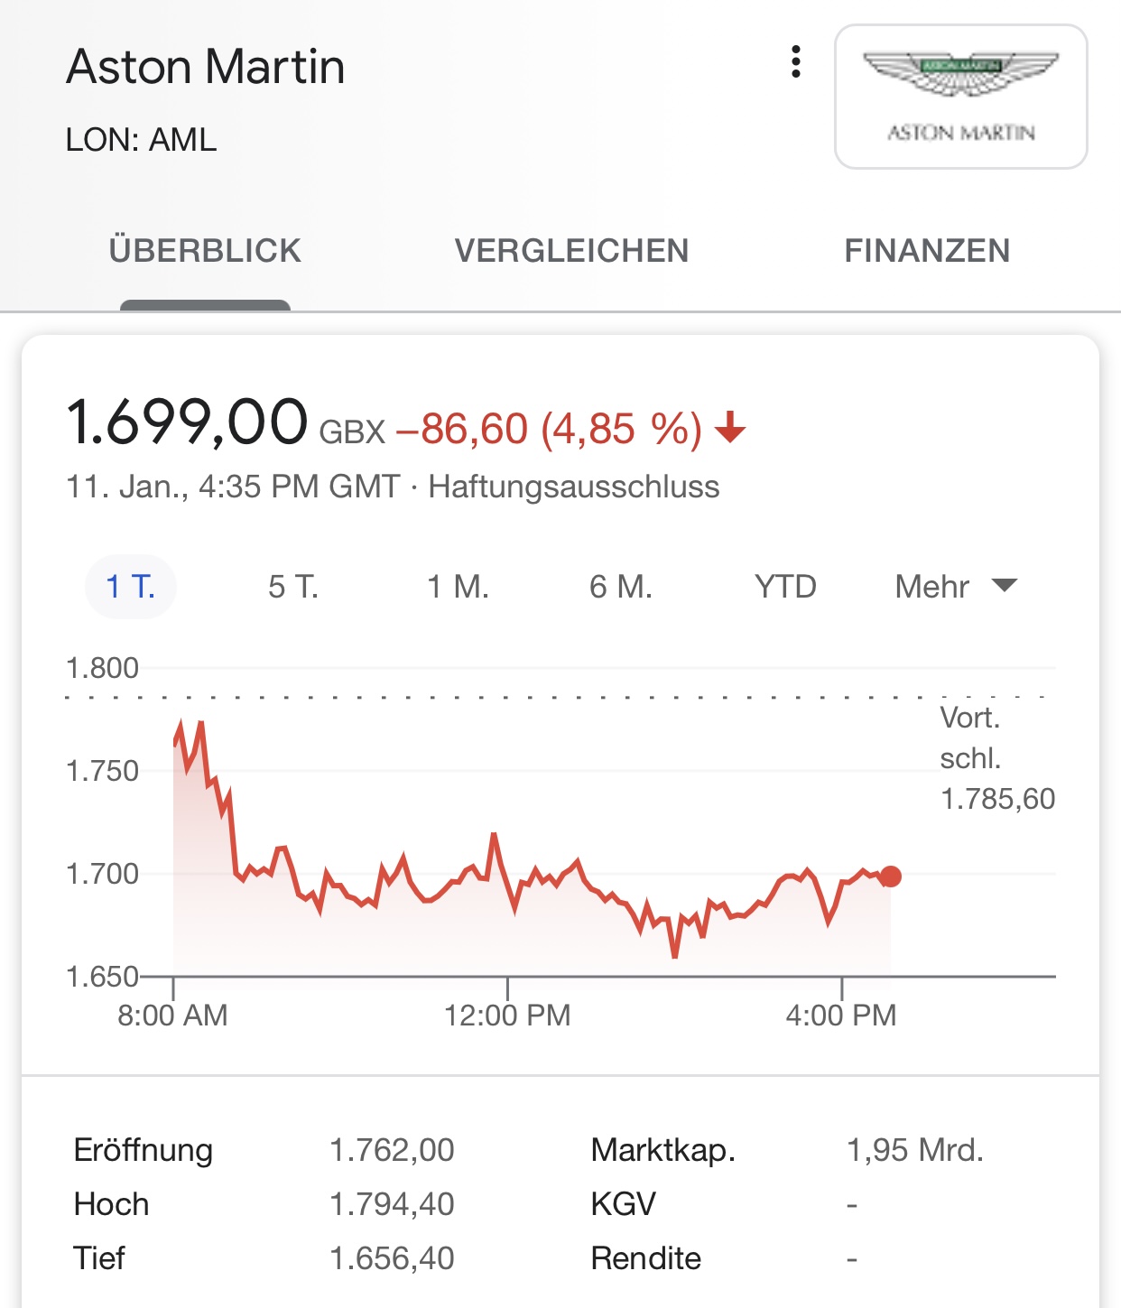1121x1308 pixels.
Task: Click the red down arrow price indicator
Action: click(730, 427)
